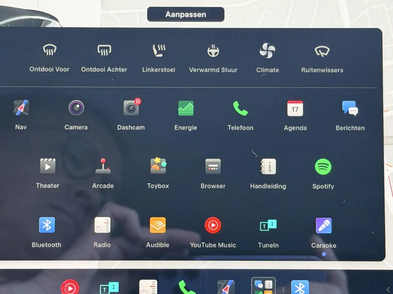Image resolution: width=393 pixels, height=294 pixels.
Task: Launch the Caraoke microphone app
Action: pyautogui.click(x=324, y=226)
